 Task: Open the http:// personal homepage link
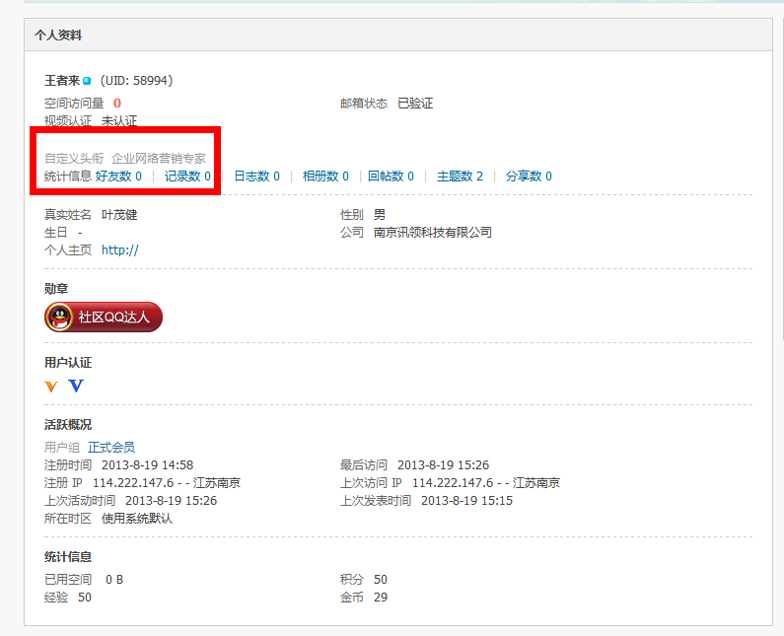coord(120,250)
